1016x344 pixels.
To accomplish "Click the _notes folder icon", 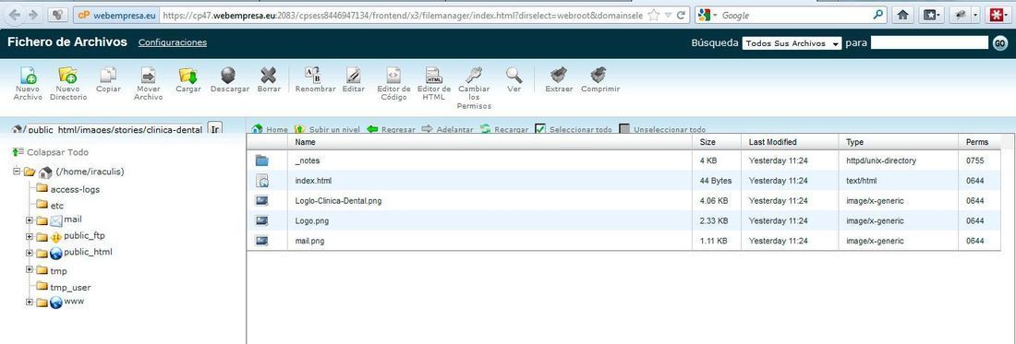I will (261, 160).
